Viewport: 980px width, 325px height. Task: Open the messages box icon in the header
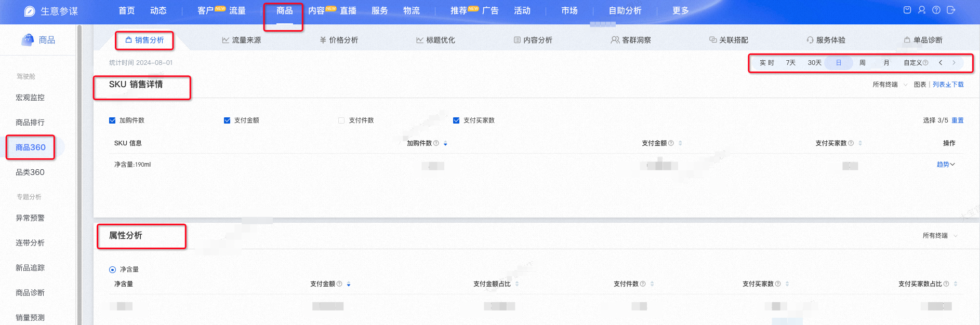click(x=907, y=10)
